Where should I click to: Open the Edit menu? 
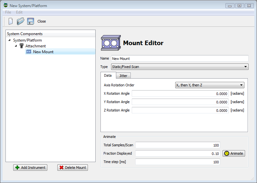pyautogui.click(x=19, y=12)
